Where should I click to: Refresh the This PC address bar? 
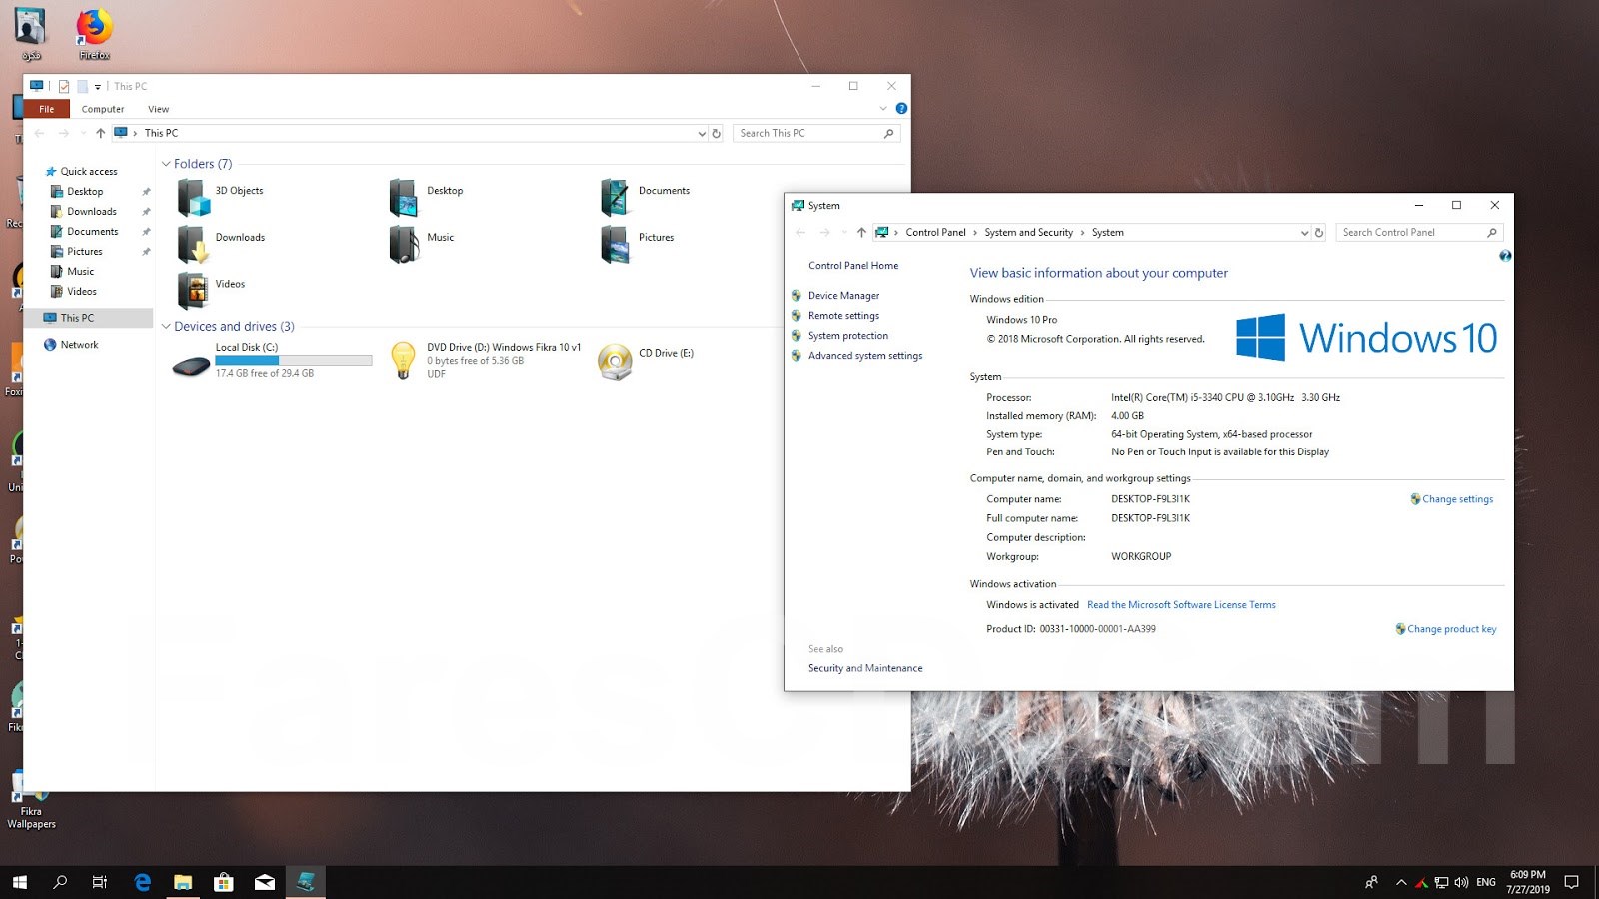[x=716, y=133]
